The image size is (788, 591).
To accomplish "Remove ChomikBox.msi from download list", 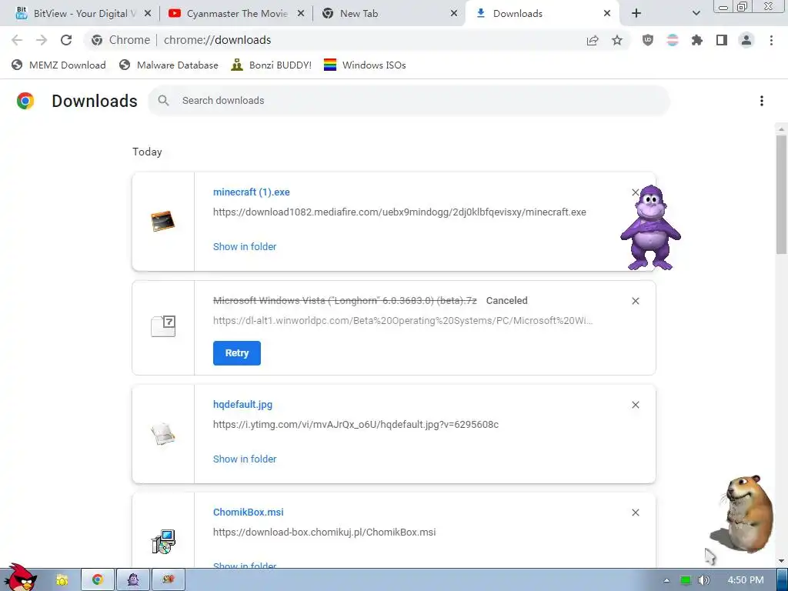I will click(x=635, y=513).
